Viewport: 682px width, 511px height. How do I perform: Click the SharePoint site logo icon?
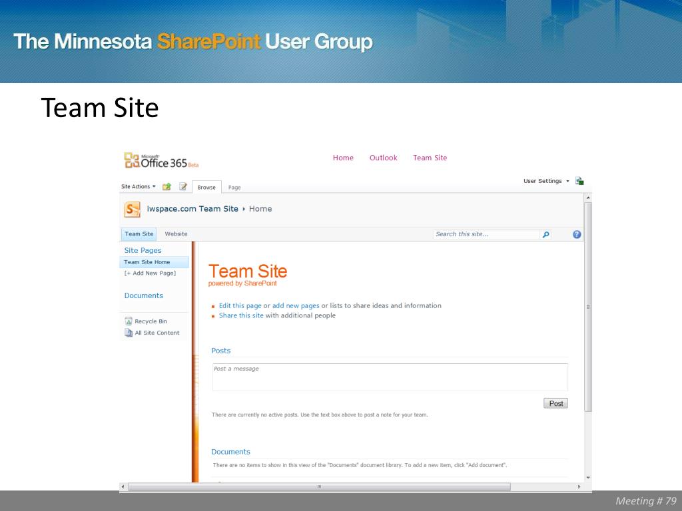pyautogui.click(x=133, y=210)
